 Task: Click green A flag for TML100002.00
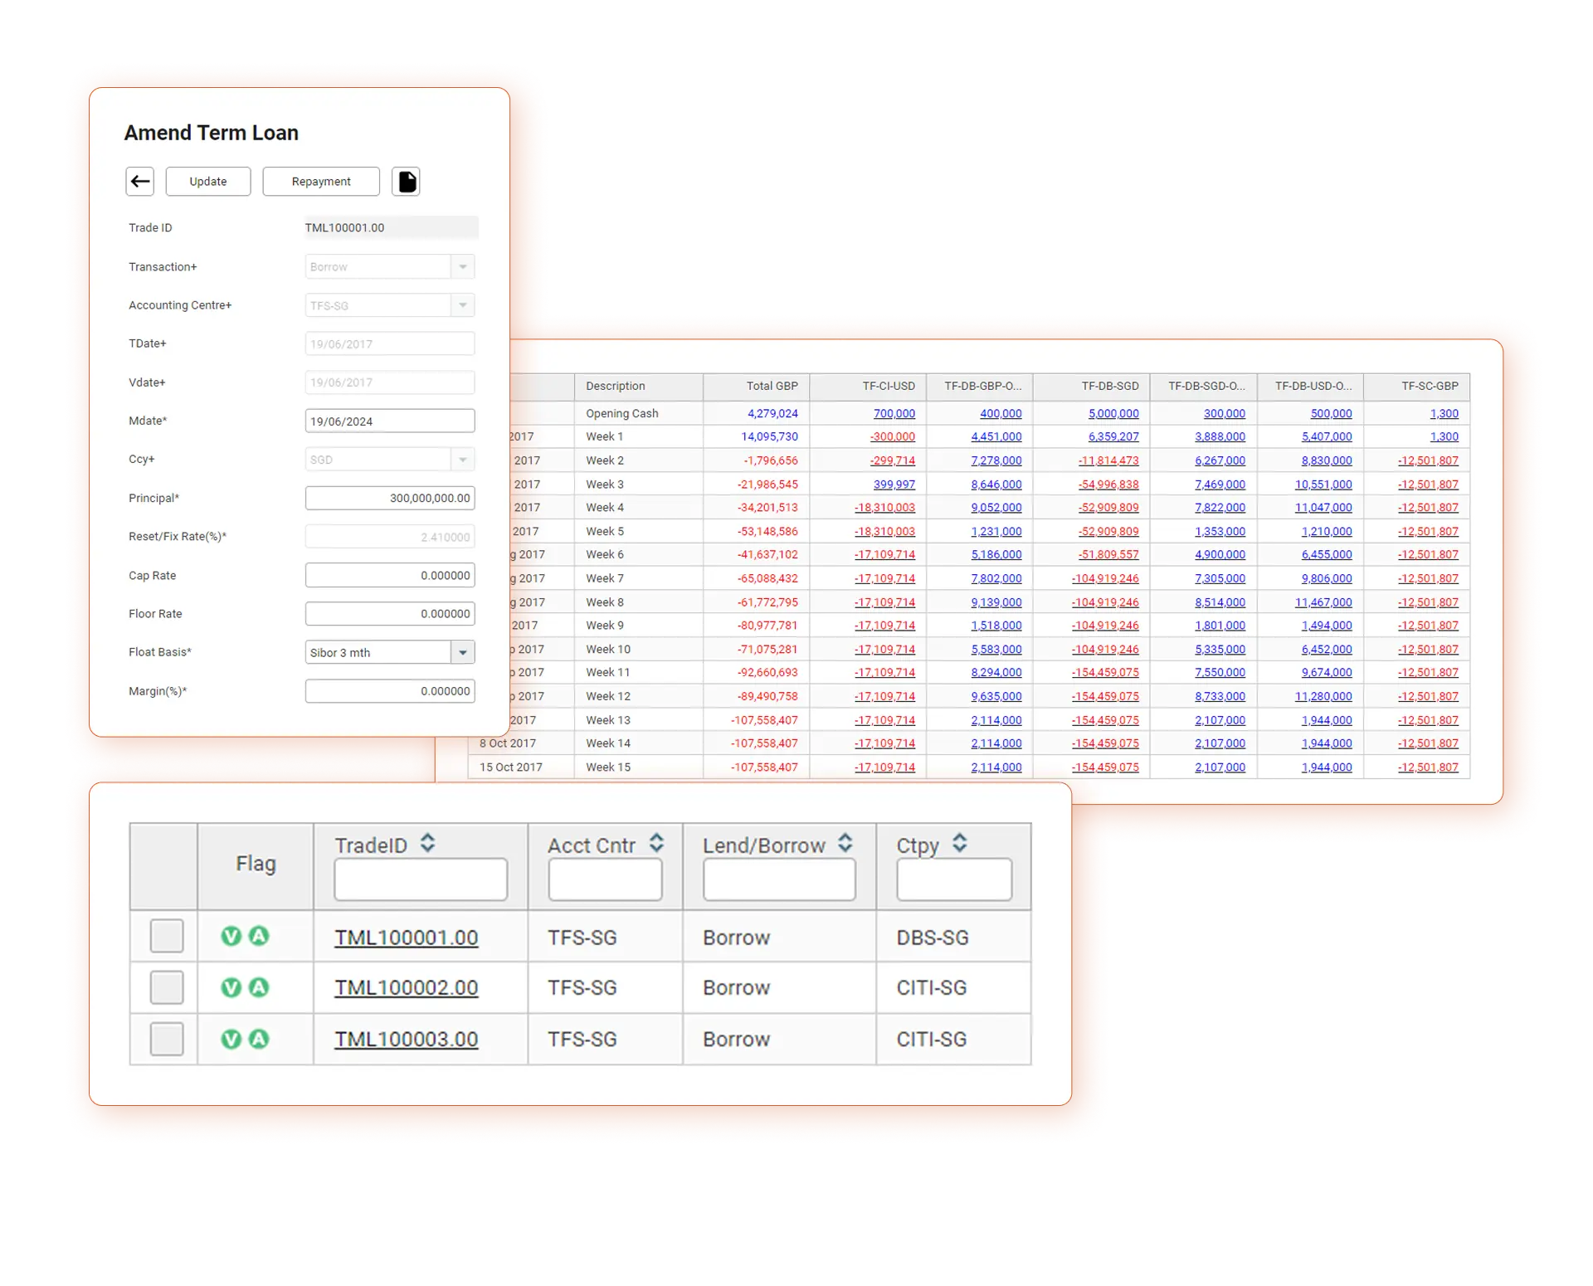pos(259,987)
